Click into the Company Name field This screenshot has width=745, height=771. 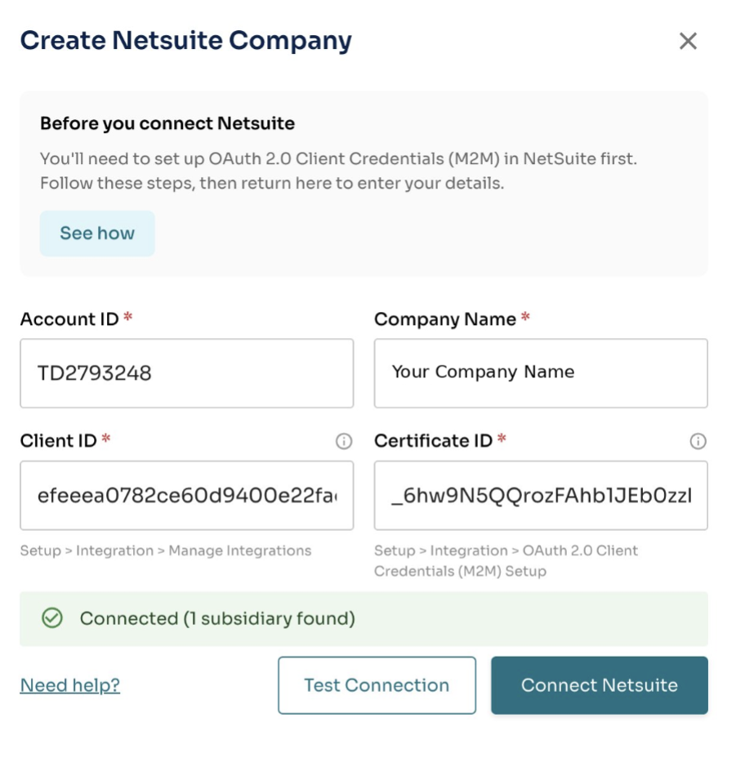tap(541, 373)
